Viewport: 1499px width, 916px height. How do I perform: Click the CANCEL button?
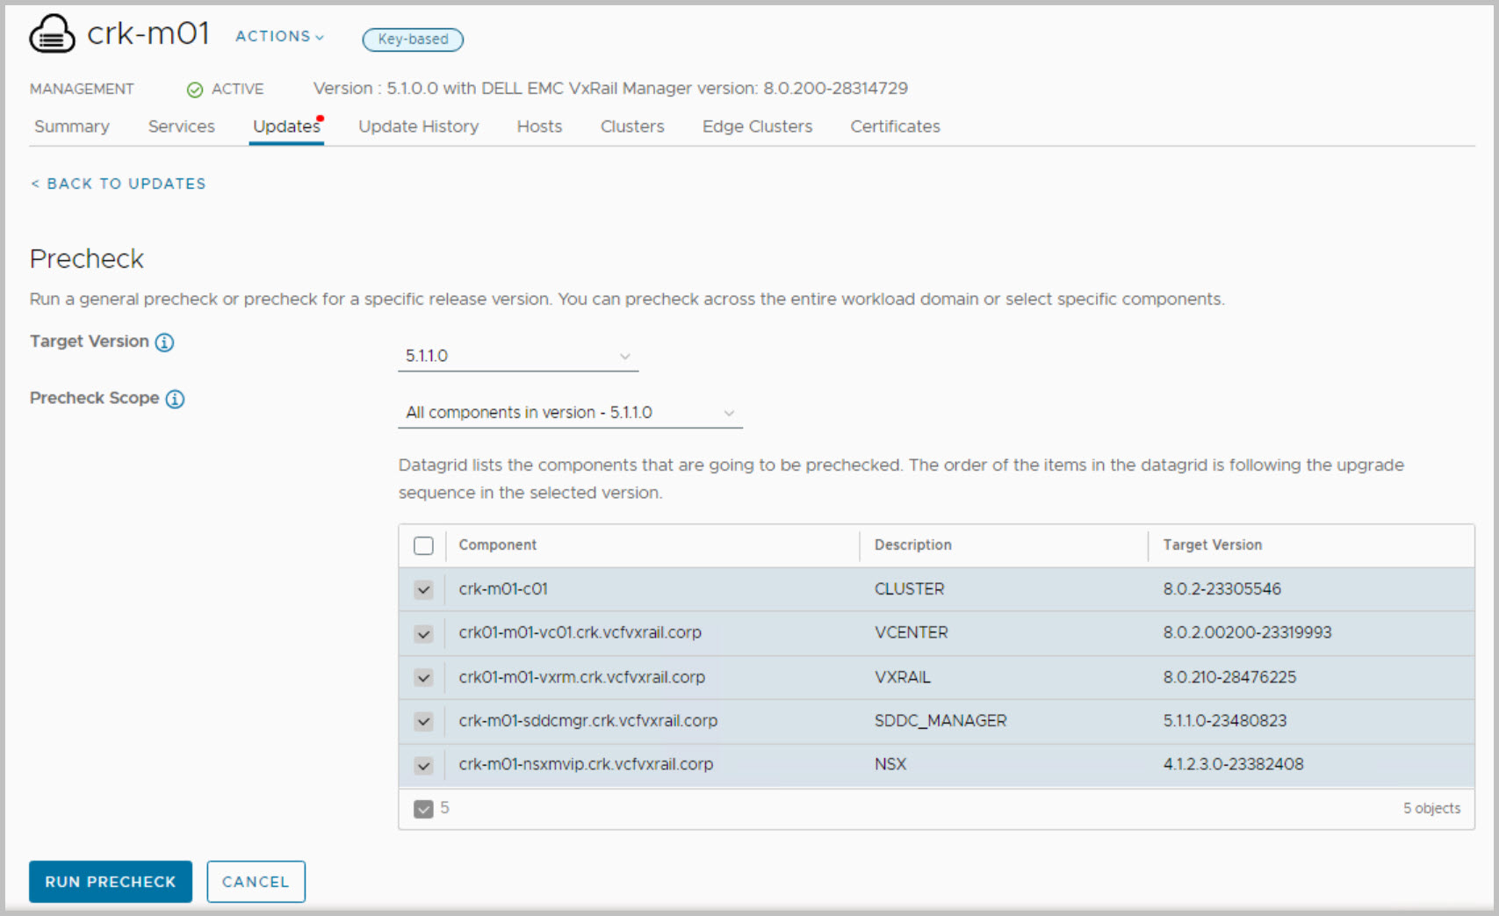point(256,882)
